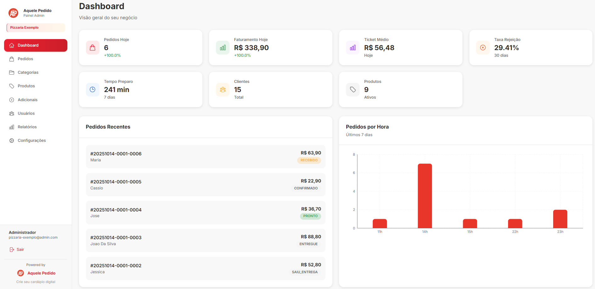Image resolution: width=595 pixels, height=289 pixels.
Task: Click the green chart icon on Faturamento Hoje card
Action: coord(223,48)
